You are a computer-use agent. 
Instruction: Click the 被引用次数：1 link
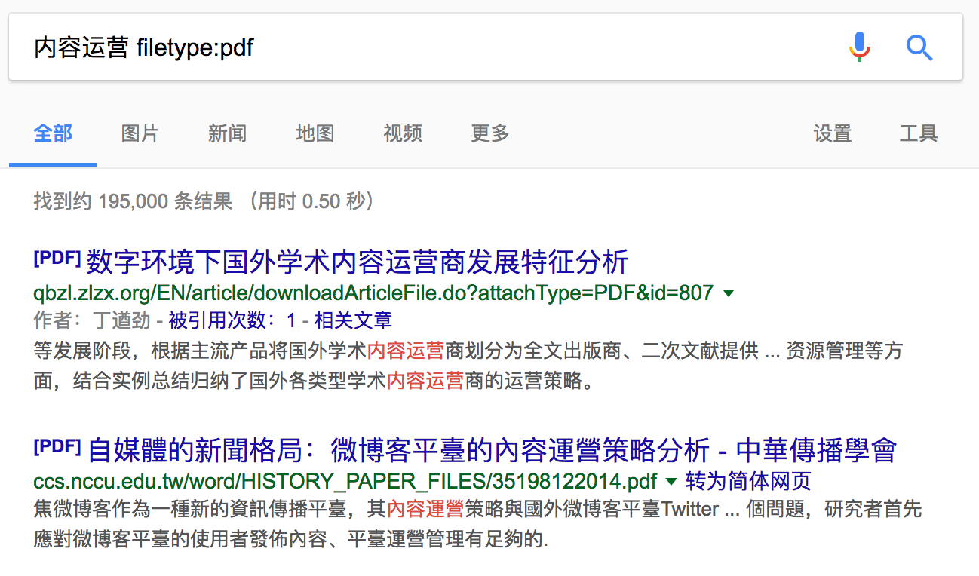click(232, 320)
